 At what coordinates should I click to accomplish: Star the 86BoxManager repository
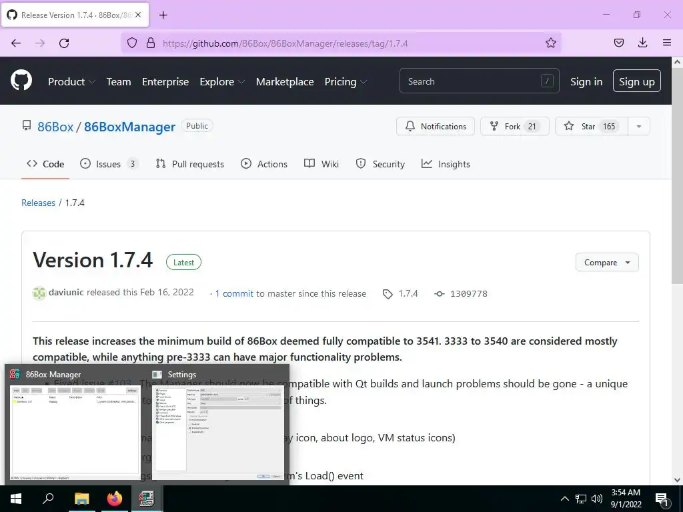(592, 126)
